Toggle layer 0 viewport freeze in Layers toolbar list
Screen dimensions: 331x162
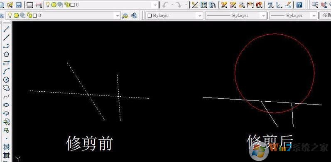coord(22,16)
